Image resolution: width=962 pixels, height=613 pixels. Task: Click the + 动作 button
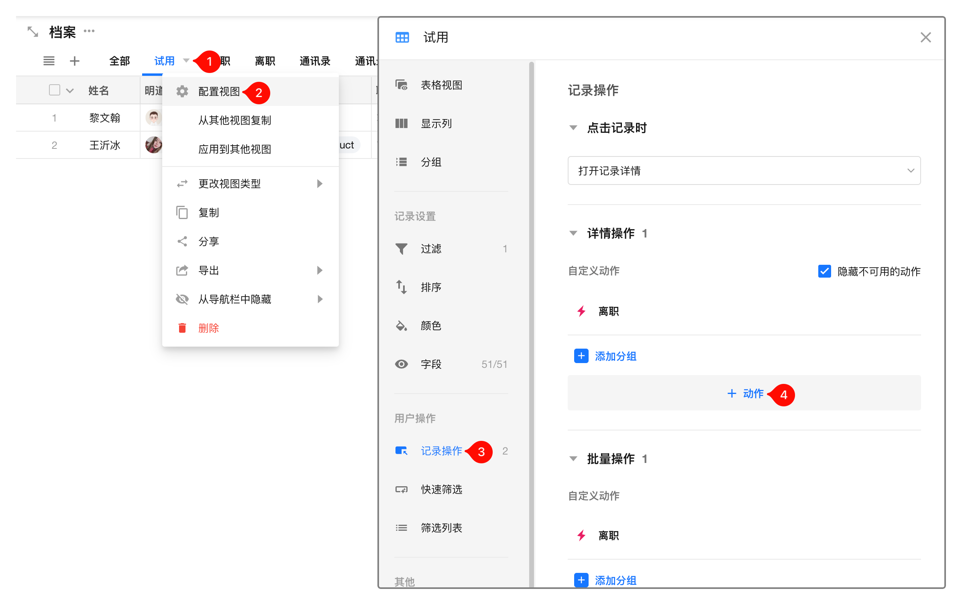(x=744, y=393)
